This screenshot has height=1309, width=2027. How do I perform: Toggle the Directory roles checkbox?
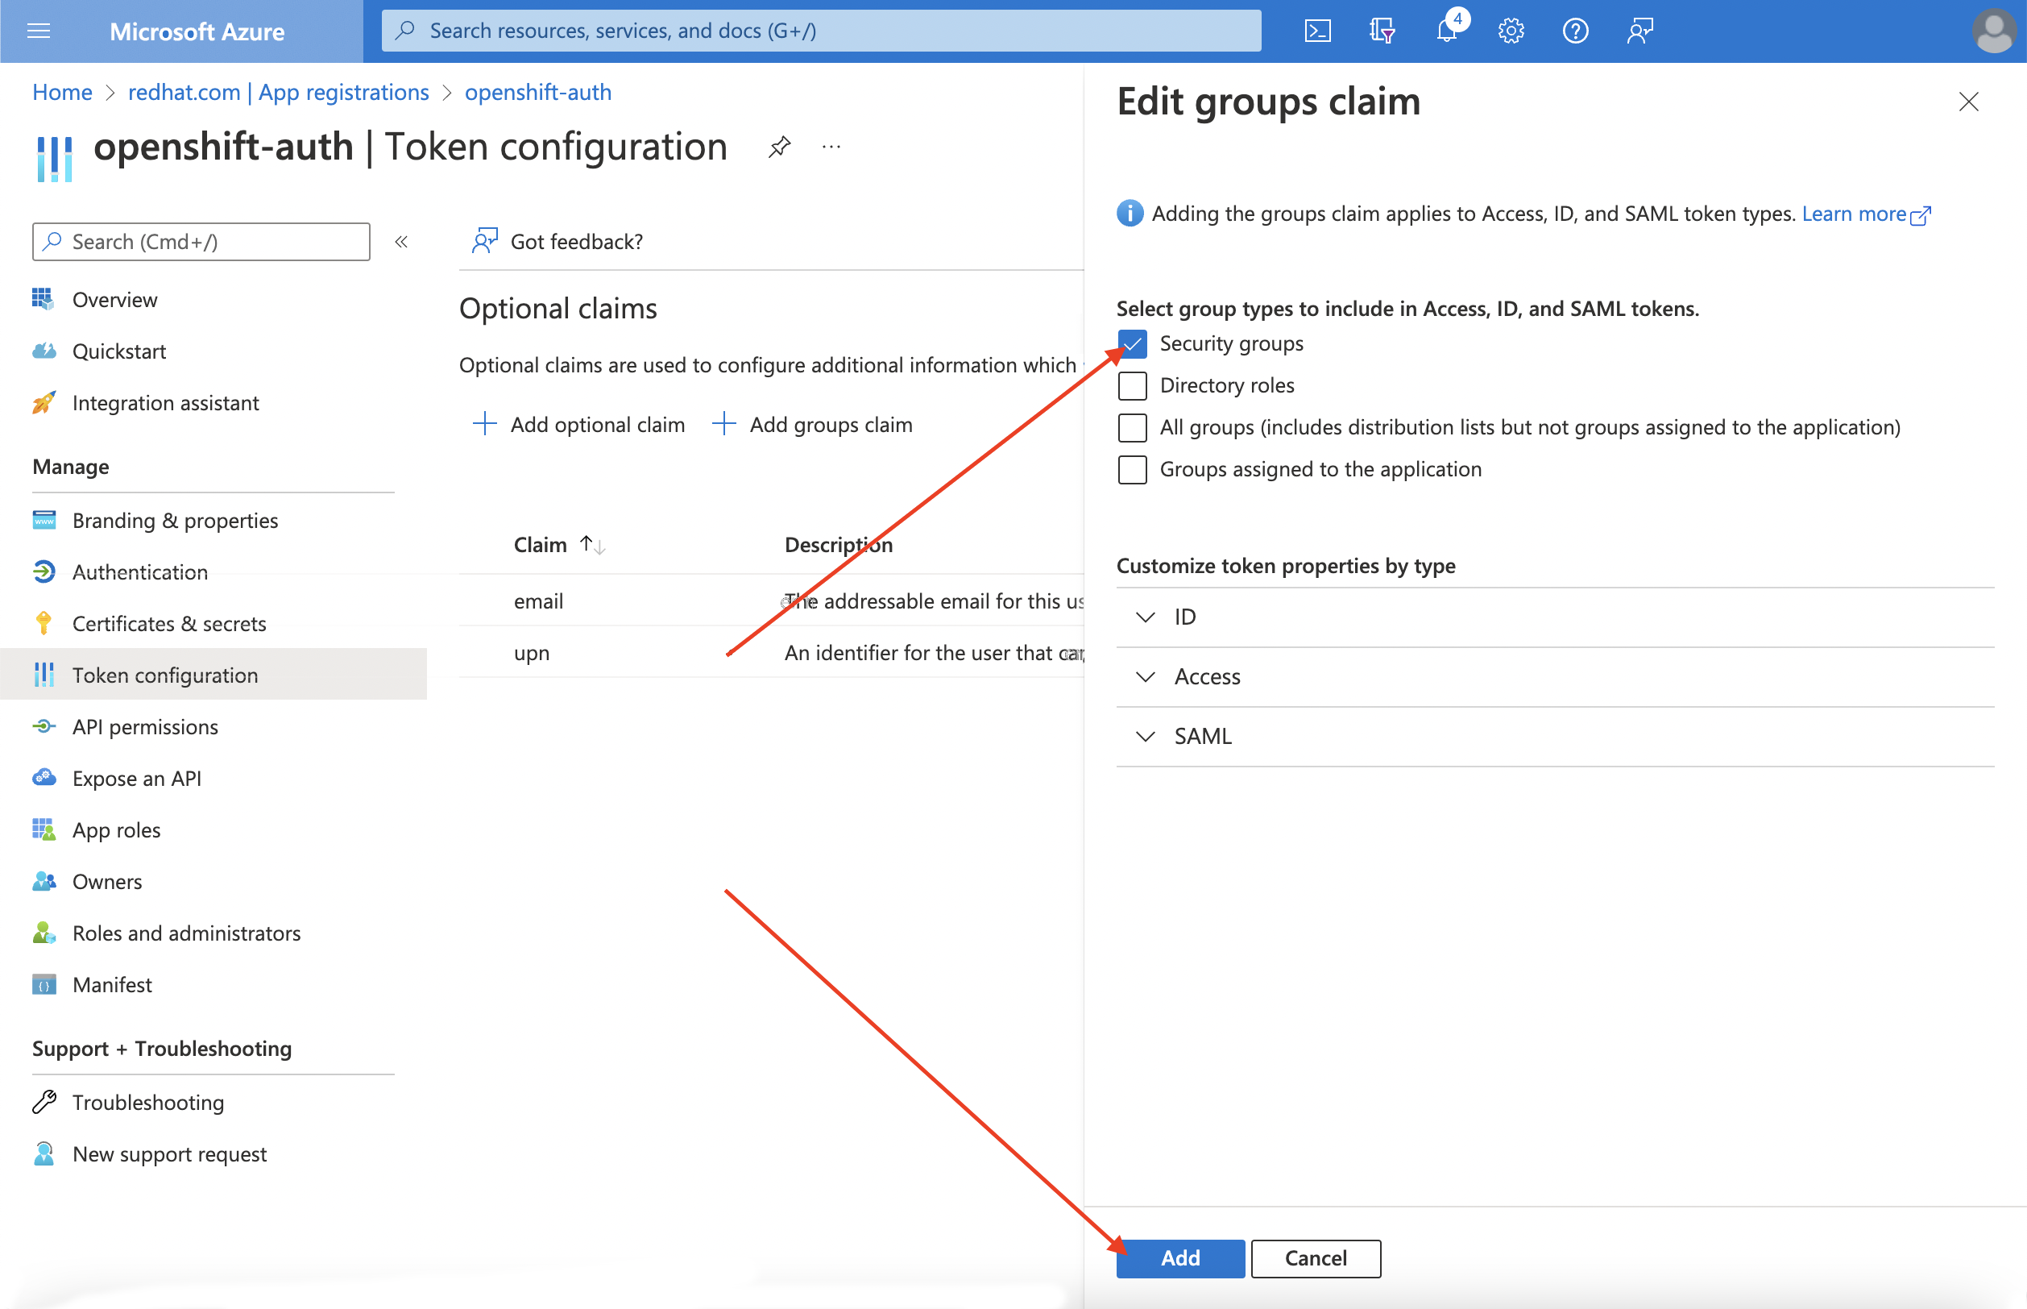(x=1132, y=384)
